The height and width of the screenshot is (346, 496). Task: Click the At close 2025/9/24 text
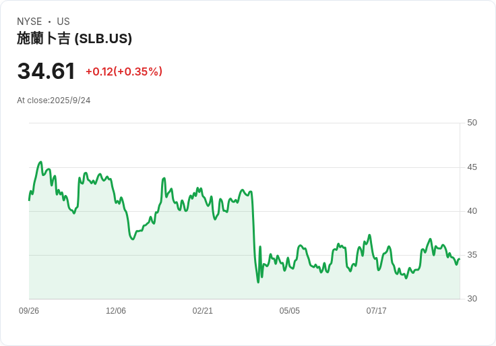click(54, 100)
